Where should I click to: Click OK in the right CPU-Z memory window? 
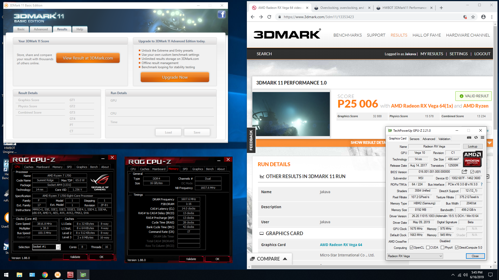217,259
